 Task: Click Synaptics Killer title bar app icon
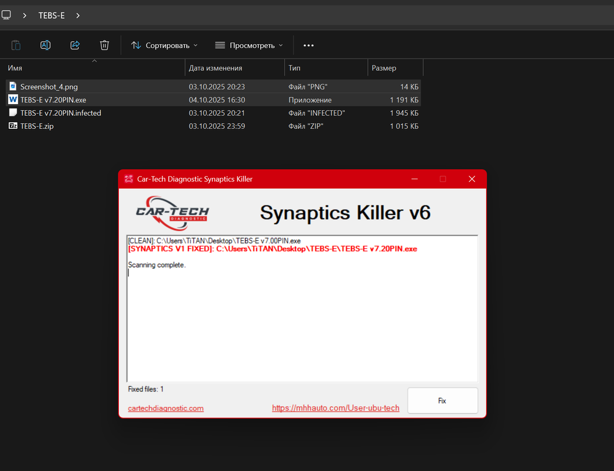(x=128, y=179)
